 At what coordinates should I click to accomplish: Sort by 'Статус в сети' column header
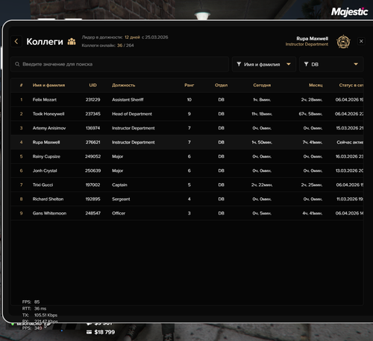pos(351,86)
